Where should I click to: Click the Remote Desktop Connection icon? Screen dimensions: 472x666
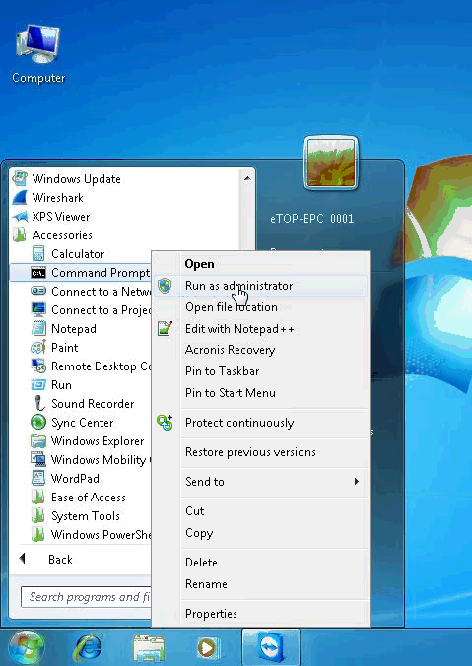[38, 366]
